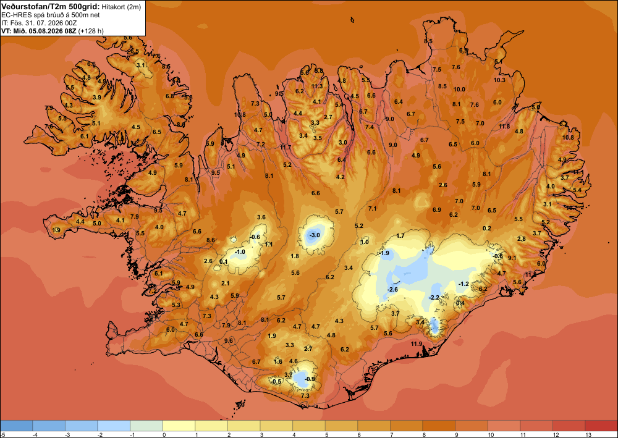Screen dimensions: 618x438
Task: Click the 11.9 temperature value near the south coast
Action: (417, 344)
